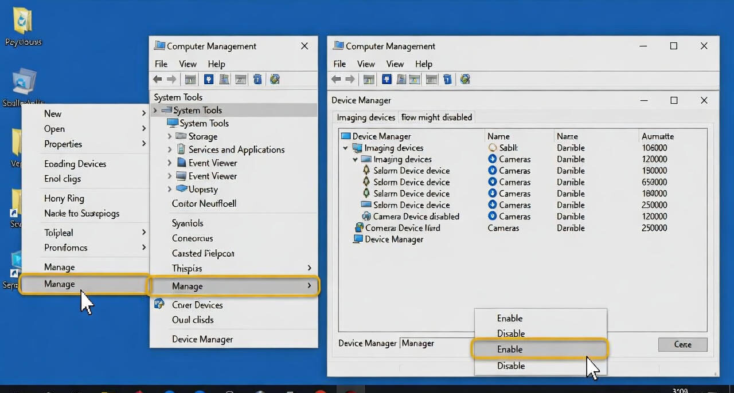Viewport: 734px width, 393px height.
Task: Open Help menu in right Computer Management window
Action: coord(423,64)
